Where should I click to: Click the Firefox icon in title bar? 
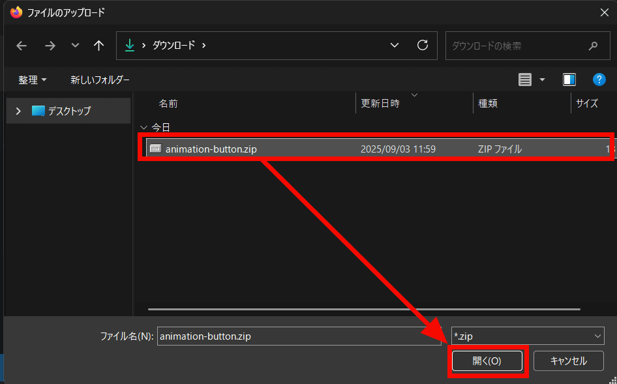click(x=16, y=12)
